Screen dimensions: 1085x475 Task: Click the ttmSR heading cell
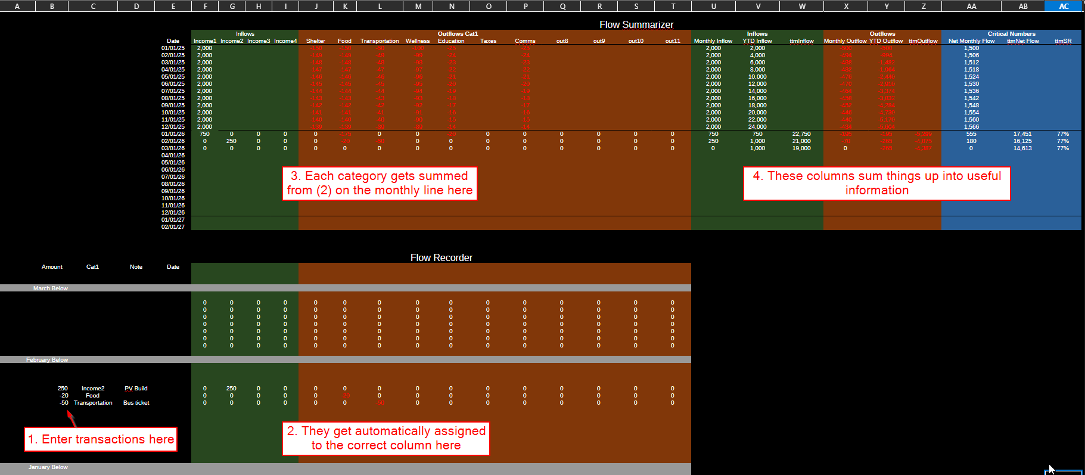[1063, 41]
